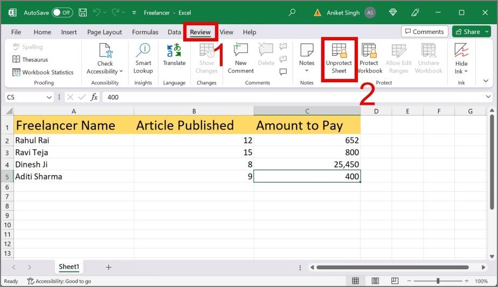Select the cell with value 800
Image resolution: width=498 pixels, height=287 pixels.
point(307,153)
